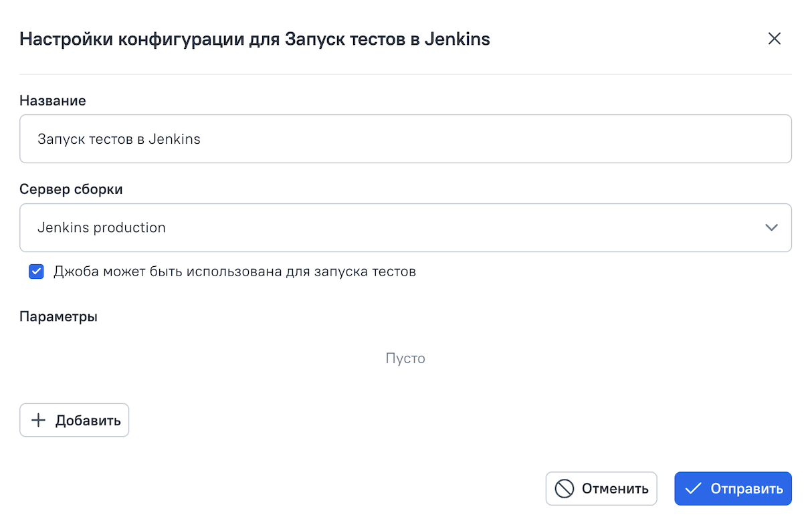
Task: Click the Сервер сборки label
Action: [71, 189]
